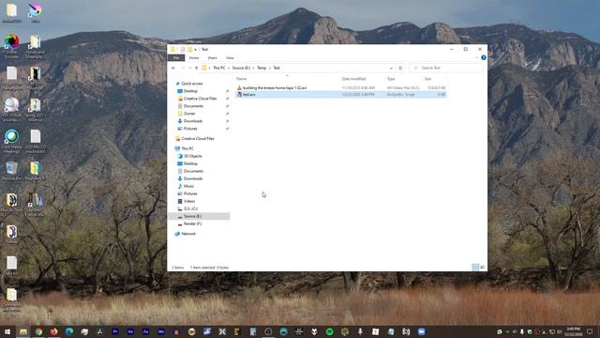The width and height of the screenshot is (600, 338).
Task: Select This PC in the navigation pane
Action: (x=187, y=148)
